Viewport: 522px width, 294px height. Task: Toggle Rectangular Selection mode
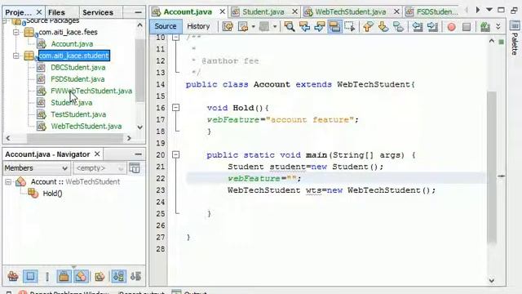[x=350, y=26]
